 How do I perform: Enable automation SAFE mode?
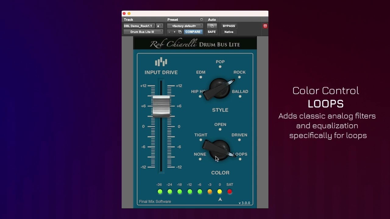[x=212, y=32]
